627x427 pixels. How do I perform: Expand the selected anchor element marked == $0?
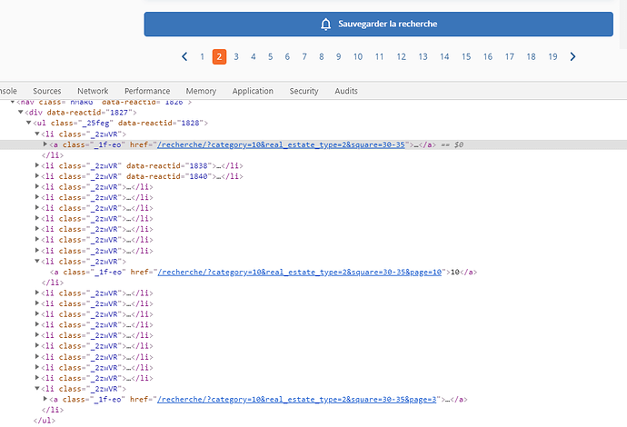(x=45, y=144)
